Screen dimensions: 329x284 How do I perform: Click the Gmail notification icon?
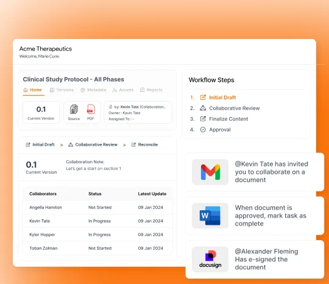point(210,172)
